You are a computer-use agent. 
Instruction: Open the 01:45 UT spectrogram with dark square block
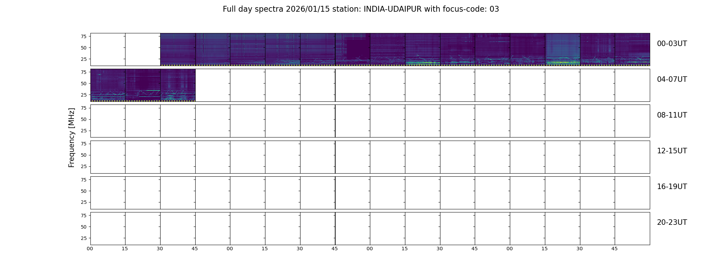(353, 49)
